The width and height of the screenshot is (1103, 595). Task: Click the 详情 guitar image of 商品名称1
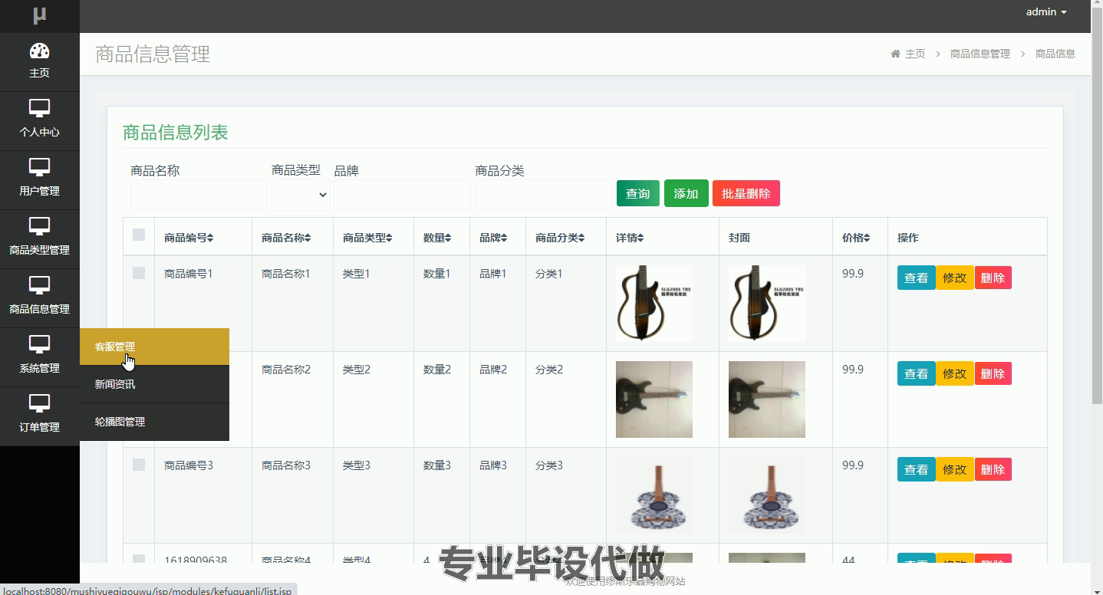coord(654,304)
